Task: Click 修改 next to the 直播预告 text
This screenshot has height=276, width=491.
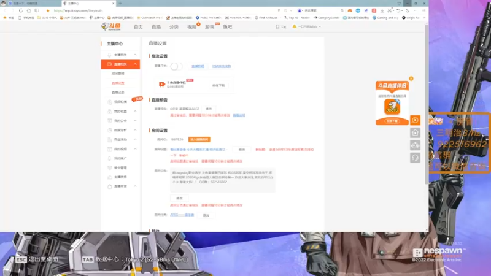Action: (209, 109)
